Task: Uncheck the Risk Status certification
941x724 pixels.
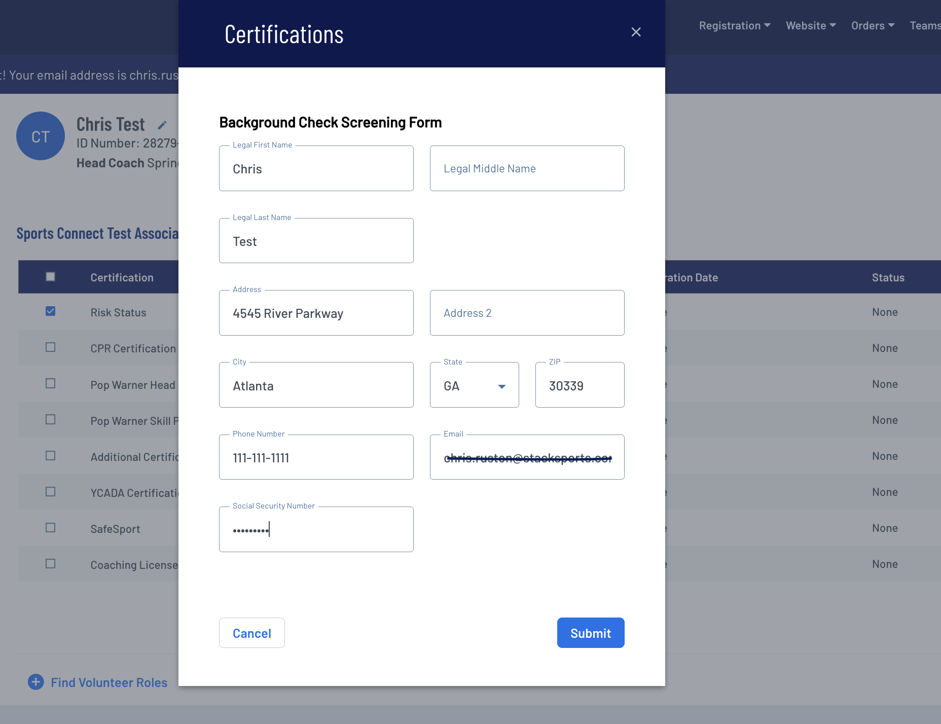Action: click(50, 311)
